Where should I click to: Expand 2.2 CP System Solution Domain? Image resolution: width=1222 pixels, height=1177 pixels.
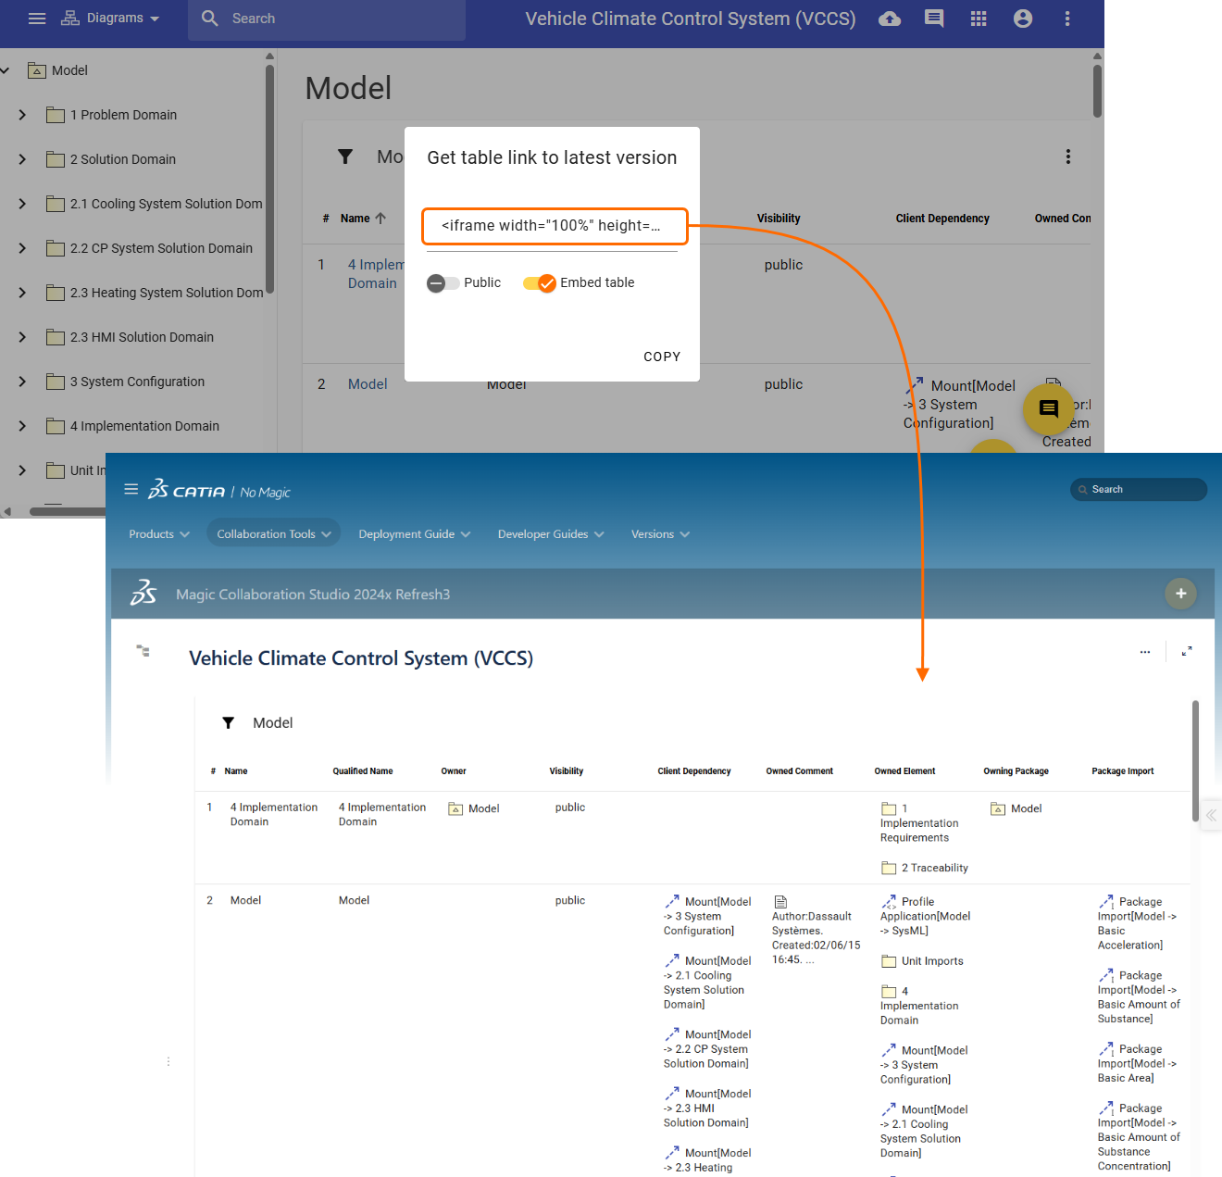click(22, 248)
